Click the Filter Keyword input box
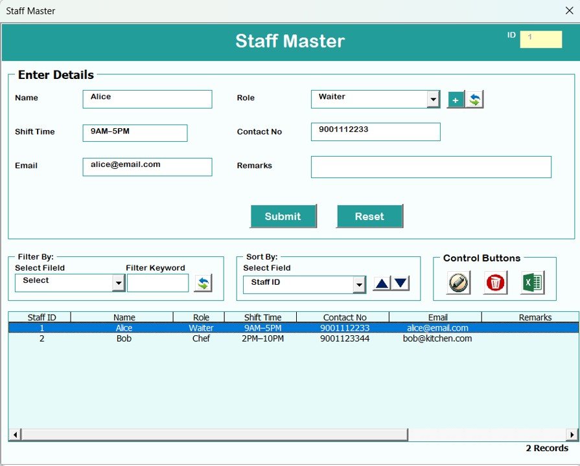580x466 pixels. coord(158,283)
